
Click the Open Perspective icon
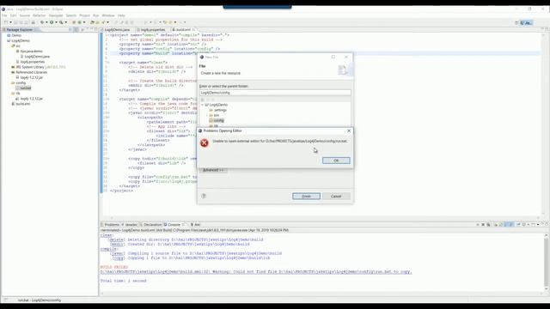516,23
